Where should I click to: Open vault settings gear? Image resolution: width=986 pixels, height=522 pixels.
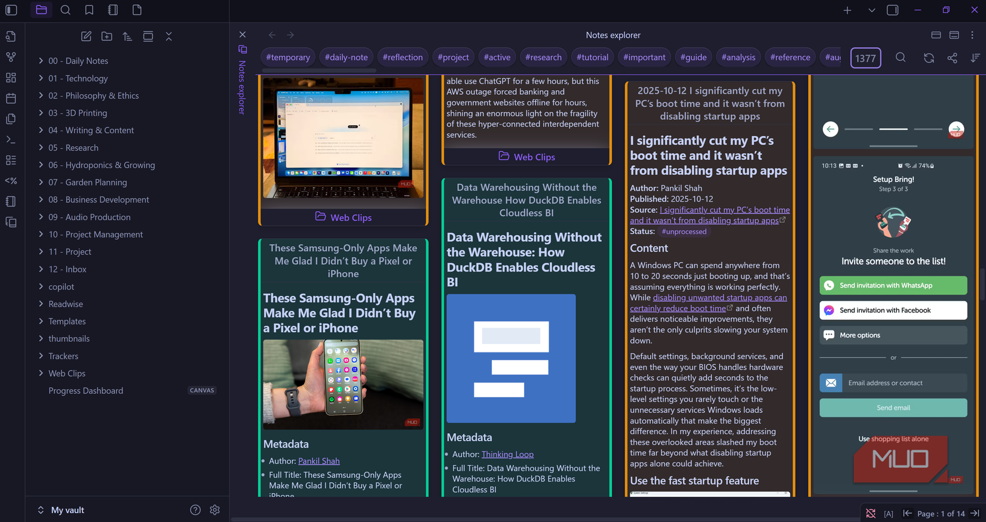point(215,510)
